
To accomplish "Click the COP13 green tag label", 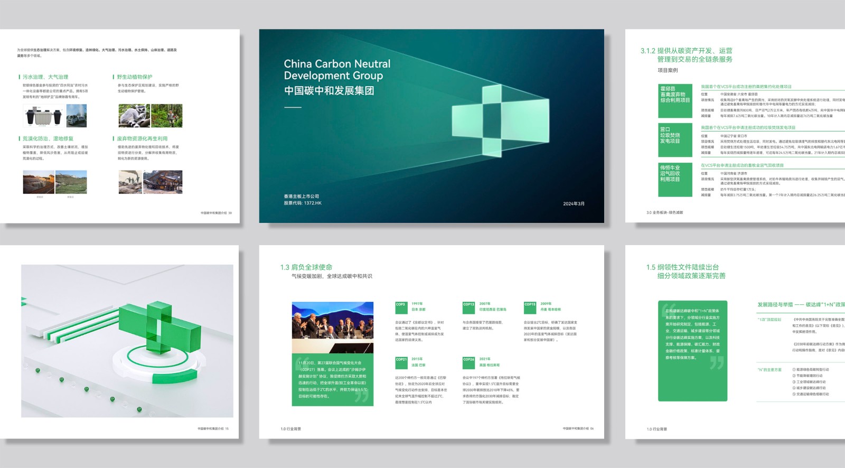I will tap(468, 305).
